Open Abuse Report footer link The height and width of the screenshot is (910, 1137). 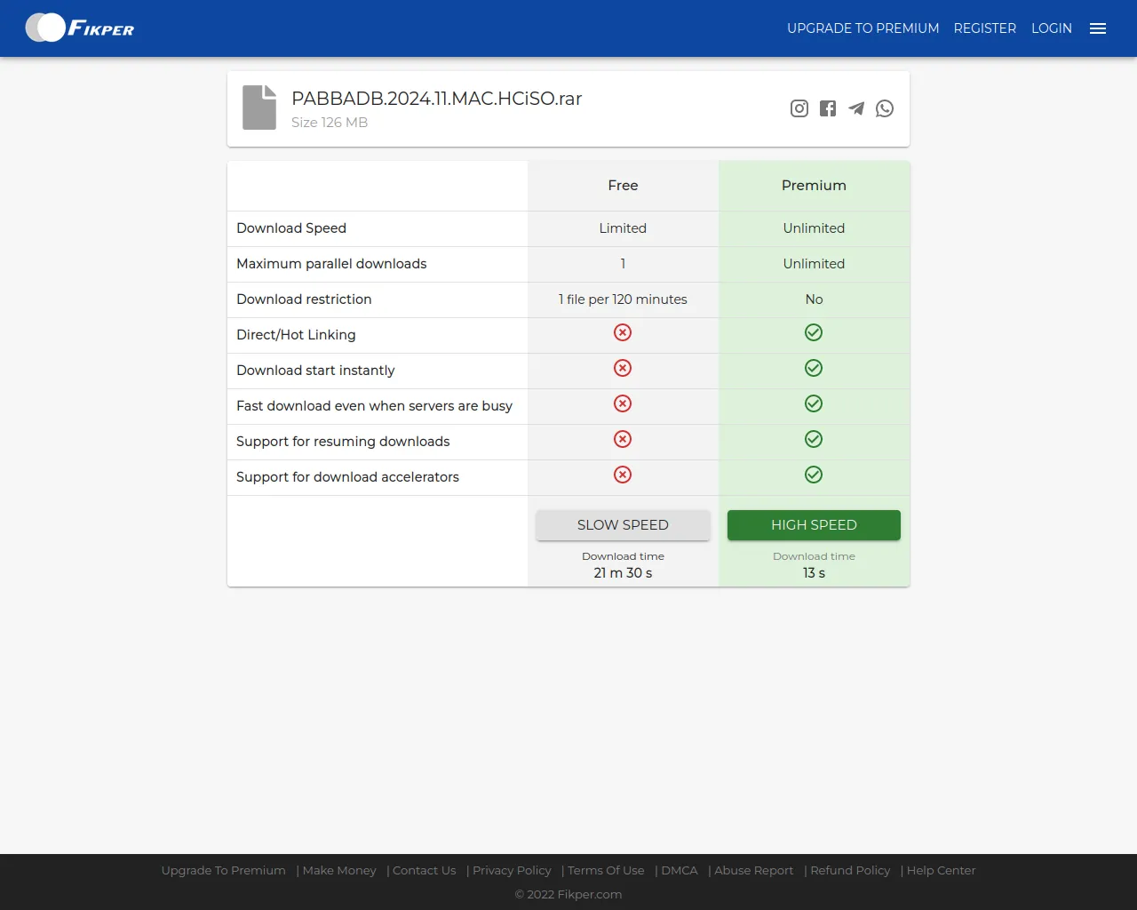tap(754, 871)
